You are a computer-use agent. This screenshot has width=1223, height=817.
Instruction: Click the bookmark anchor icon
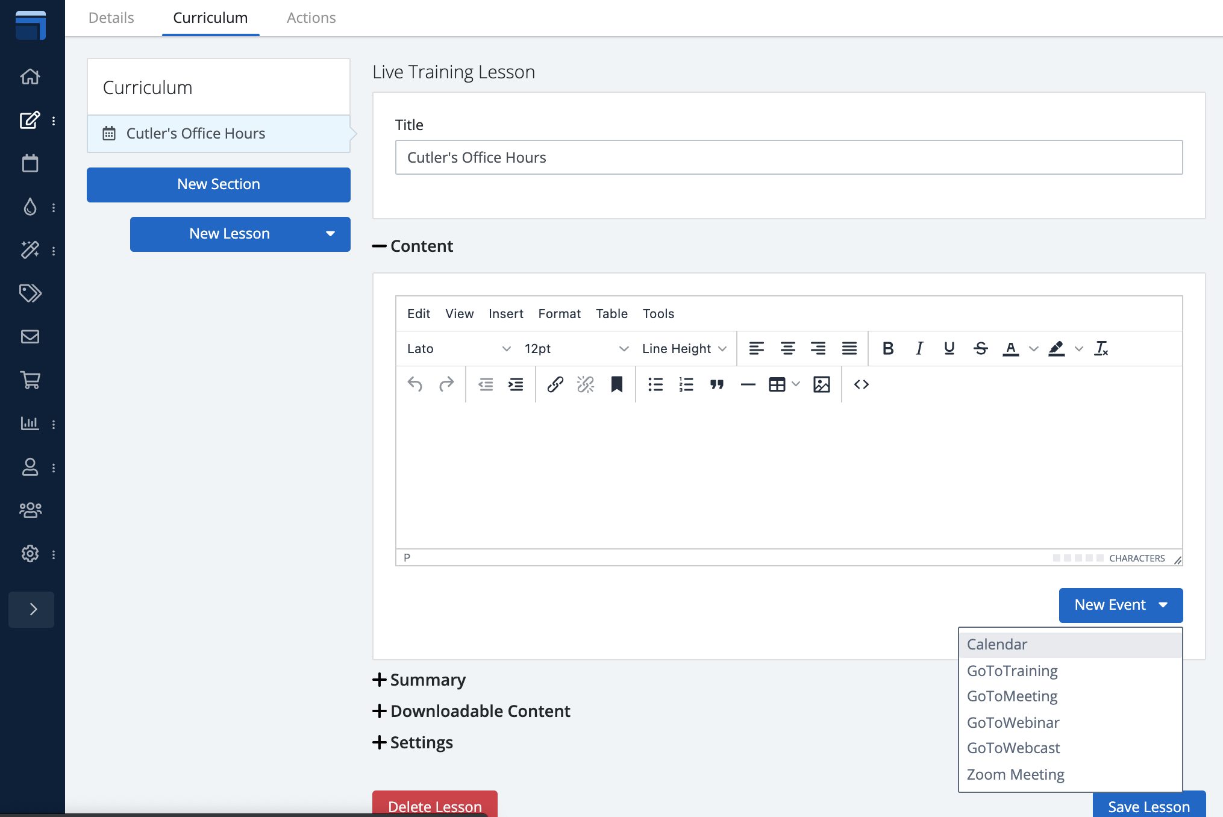(x=616, y=384)
